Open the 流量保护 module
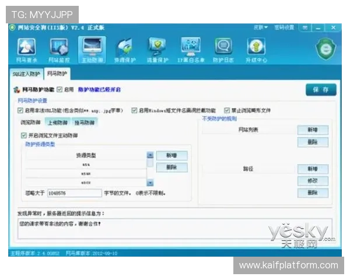Screen dimensions: 350x280 pyautogui.click(x=157, y=50)
